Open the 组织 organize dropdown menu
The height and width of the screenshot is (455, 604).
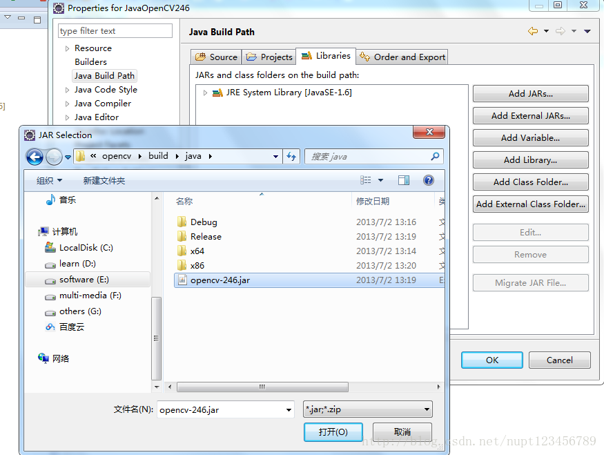49,181
